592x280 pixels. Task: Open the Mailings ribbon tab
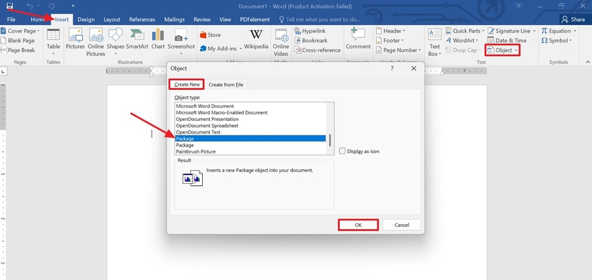click(x=174, y=19)
